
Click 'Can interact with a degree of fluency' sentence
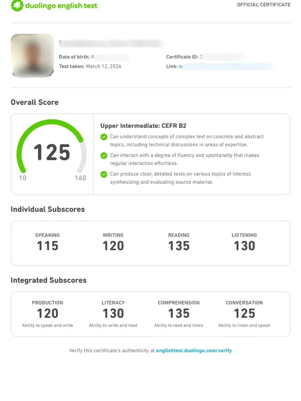[185, 159]
